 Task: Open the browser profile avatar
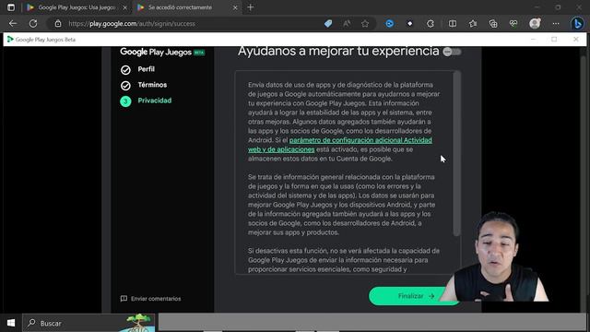pos(535,24)
